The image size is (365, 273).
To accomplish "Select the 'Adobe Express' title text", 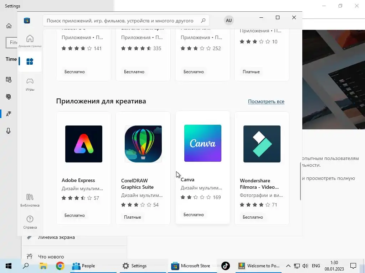I will [78, 180].
